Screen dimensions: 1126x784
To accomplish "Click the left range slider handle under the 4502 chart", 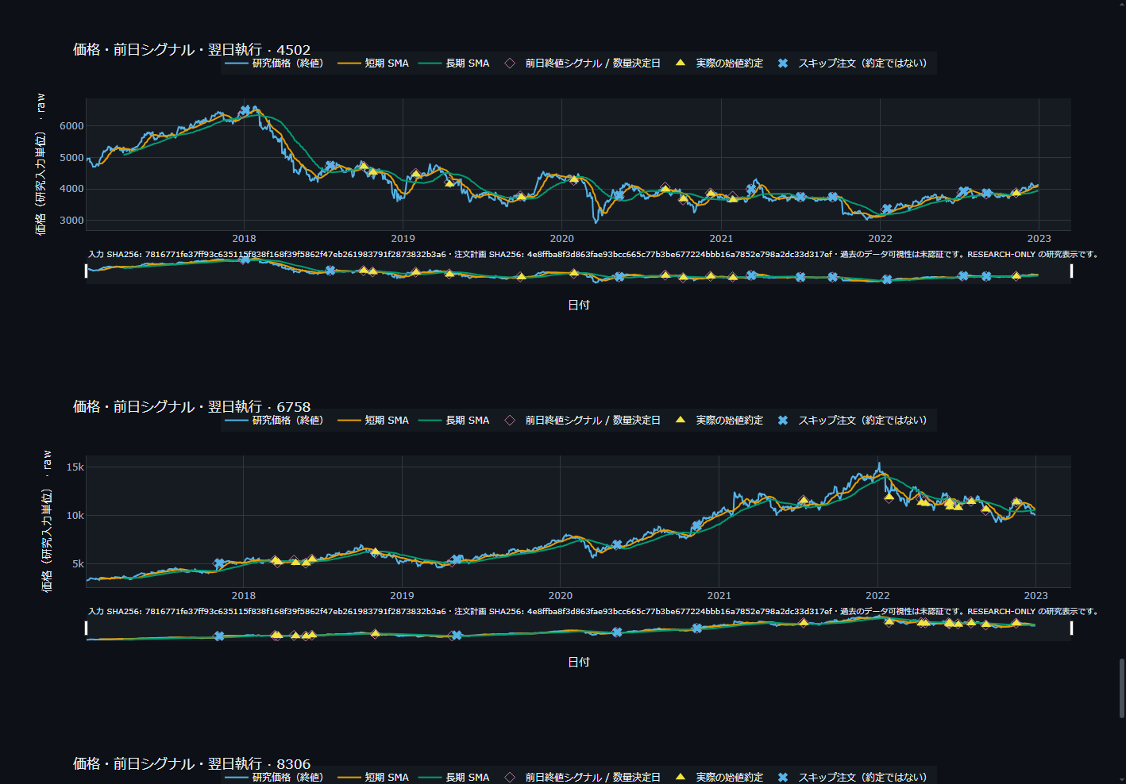I will tap(86, 271).
